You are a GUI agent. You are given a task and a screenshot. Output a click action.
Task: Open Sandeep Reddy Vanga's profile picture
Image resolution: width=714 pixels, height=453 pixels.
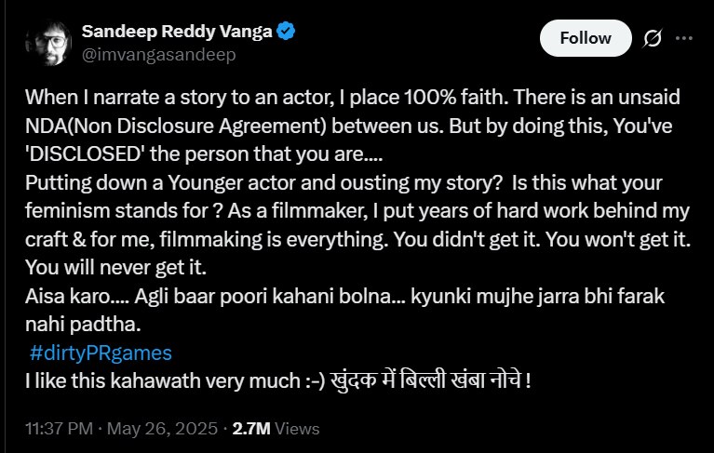tap(47, 42)
